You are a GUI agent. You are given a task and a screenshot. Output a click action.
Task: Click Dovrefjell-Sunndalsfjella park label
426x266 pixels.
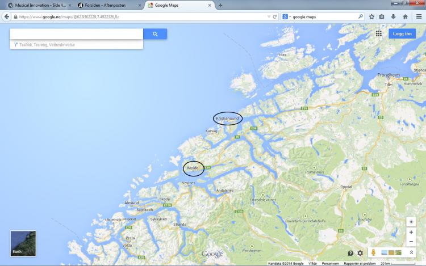point(306,221)
